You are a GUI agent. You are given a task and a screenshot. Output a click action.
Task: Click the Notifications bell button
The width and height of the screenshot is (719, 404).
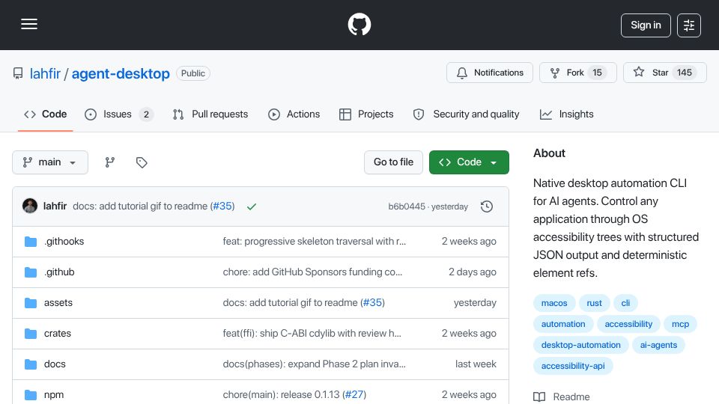(x=490, y=73)
